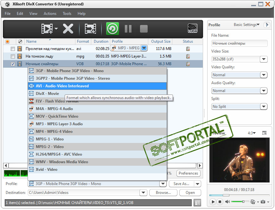Image resolution: width=275 pixels, height=210 pixels.
Task: Toggle the select-all checkbox in list header
Action: coord(7,41)
